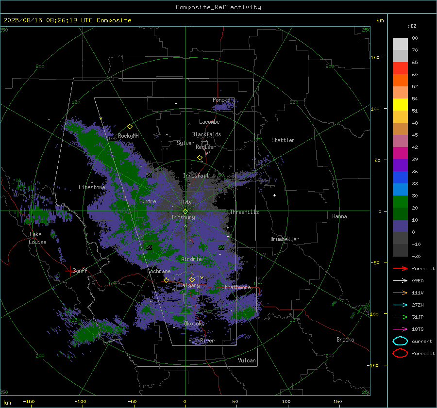Click the magenta 18TS arrow icon

(x=400, y=329)
